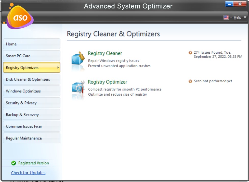Click error icon beside Scan not performed yet

(190, 81)
